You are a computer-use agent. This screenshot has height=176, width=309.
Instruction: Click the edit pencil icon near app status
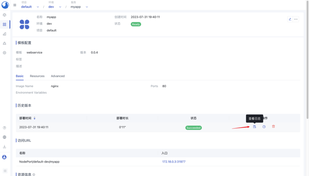290,19
